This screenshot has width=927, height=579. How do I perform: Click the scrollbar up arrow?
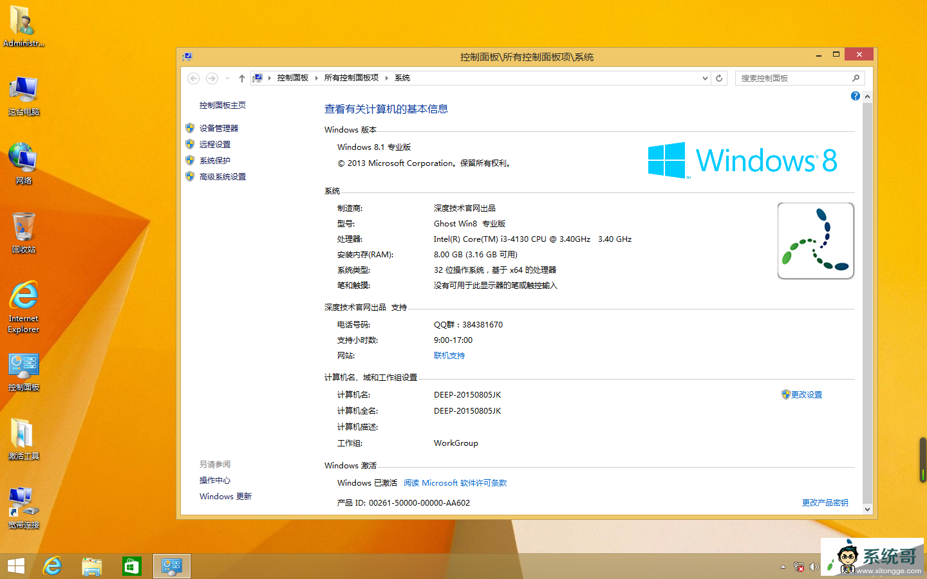pos(867,96)
